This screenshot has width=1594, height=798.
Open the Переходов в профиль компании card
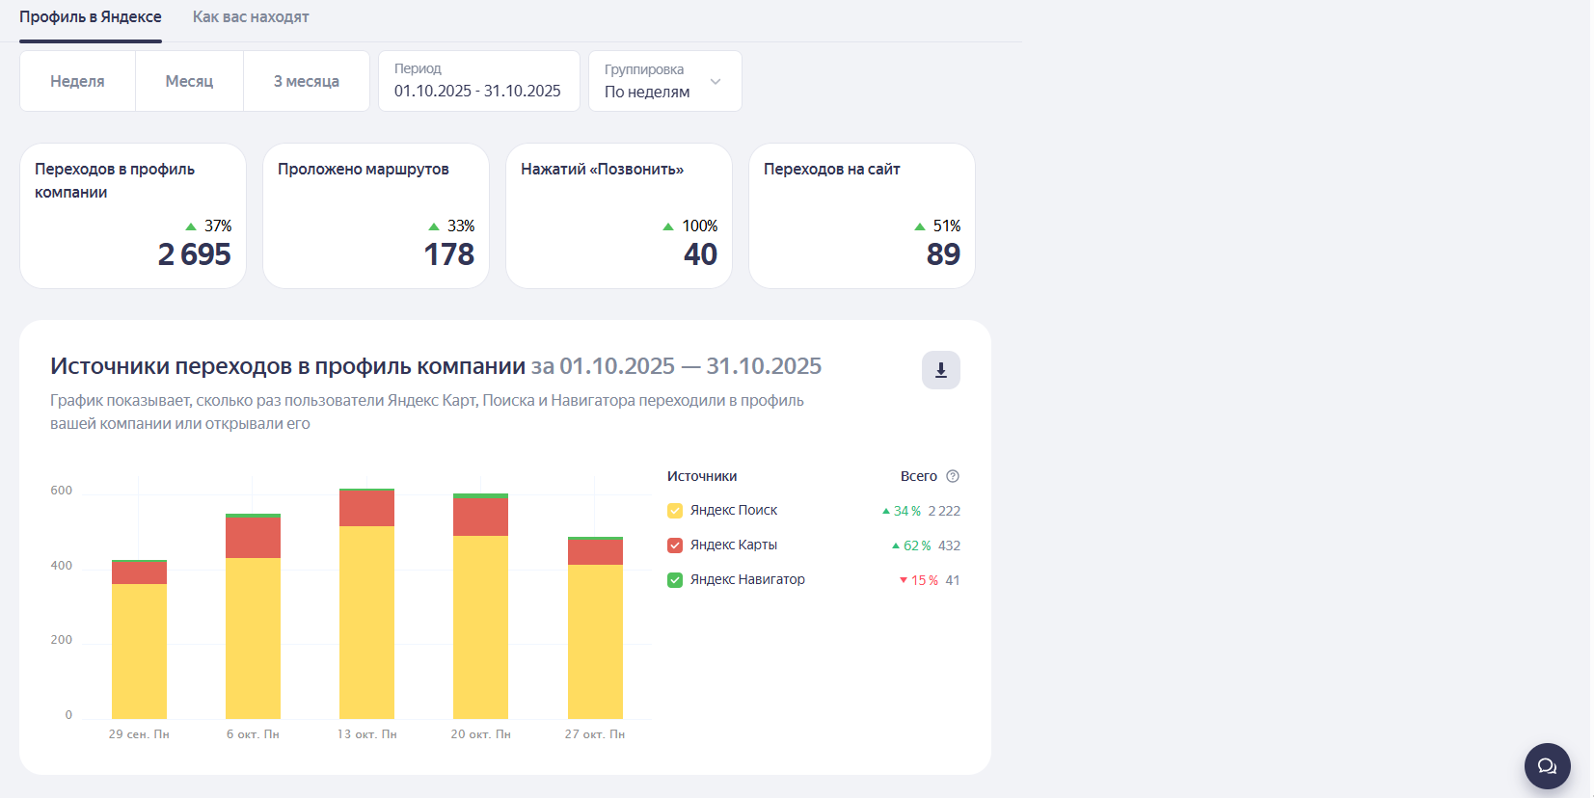(x=133, y=216)
